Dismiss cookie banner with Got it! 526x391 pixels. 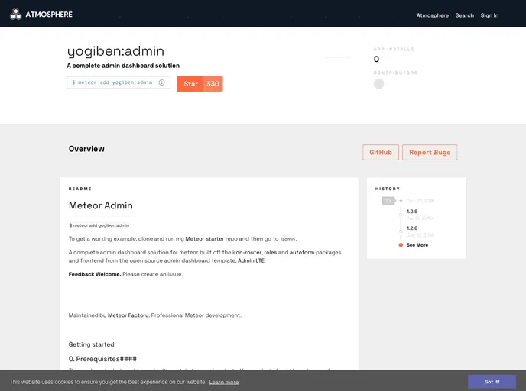point(492,382)
